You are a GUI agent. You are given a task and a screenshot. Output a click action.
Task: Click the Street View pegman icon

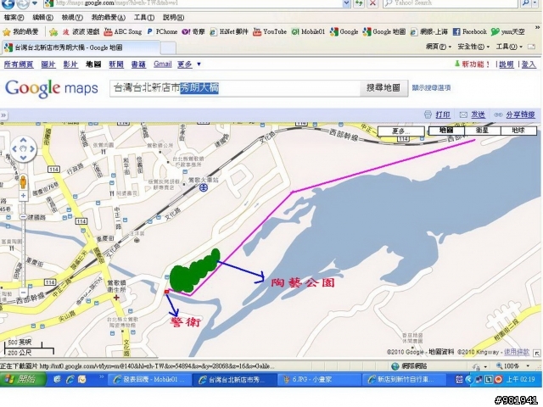pos(23,181)
